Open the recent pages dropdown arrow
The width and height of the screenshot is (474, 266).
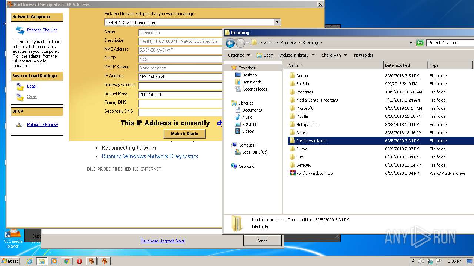point(247,43)
